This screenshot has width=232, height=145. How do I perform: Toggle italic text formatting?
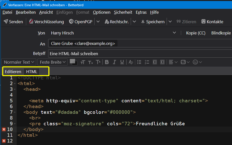[115, 62]
